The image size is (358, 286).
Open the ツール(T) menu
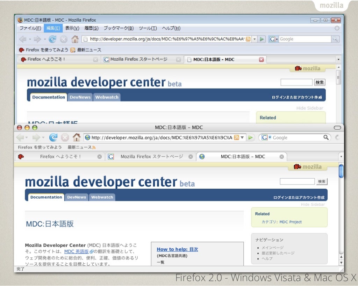(x=148, y=28)
